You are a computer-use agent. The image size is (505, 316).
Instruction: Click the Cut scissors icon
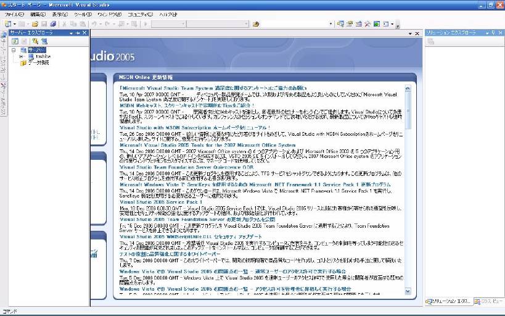(64, 24)
